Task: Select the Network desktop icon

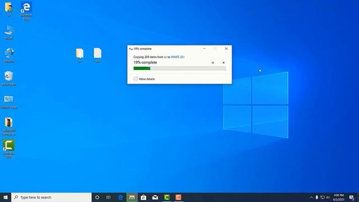Action: tap(9, 55)
